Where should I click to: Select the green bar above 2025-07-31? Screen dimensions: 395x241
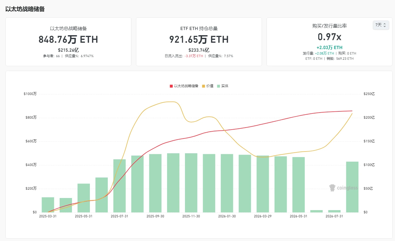tap(120, 186)
